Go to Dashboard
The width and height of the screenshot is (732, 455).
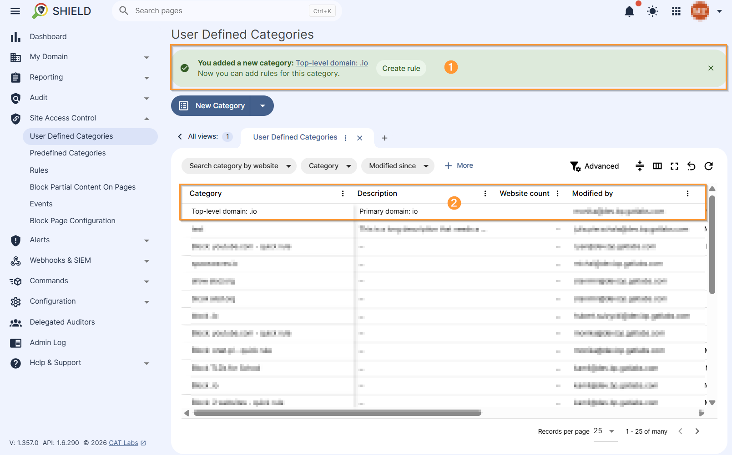(x=48, y=36)
